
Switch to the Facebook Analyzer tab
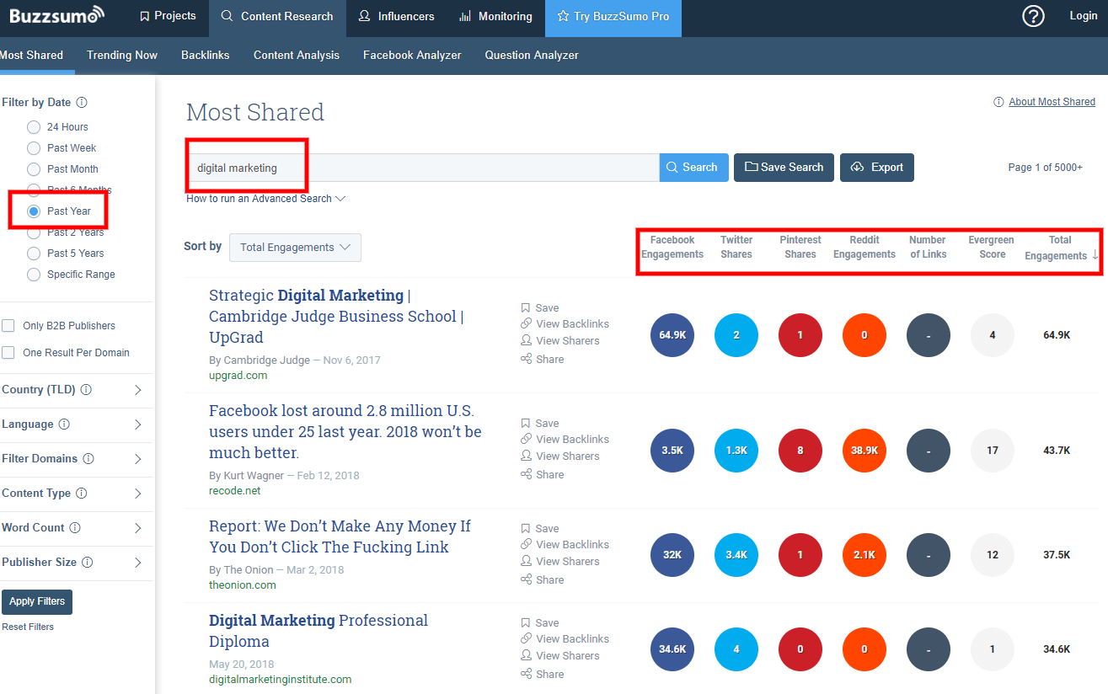tap(412, 55)
